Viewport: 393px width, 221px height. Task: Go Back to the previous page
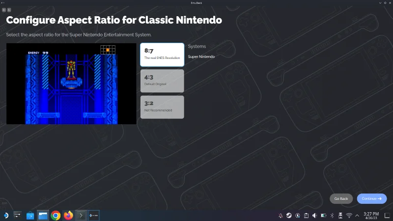pos(341,199)
